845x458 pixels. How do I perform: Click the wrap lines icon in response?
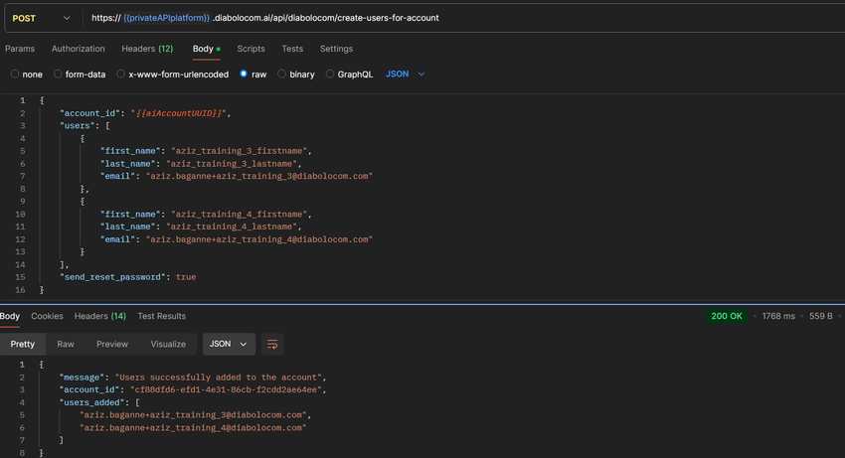[272, 344]
